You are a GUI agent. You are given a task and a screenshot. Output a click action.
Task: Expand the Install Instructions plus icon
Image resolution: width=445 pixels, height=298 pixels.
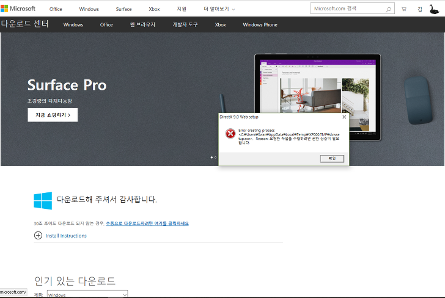click(38, 235)
